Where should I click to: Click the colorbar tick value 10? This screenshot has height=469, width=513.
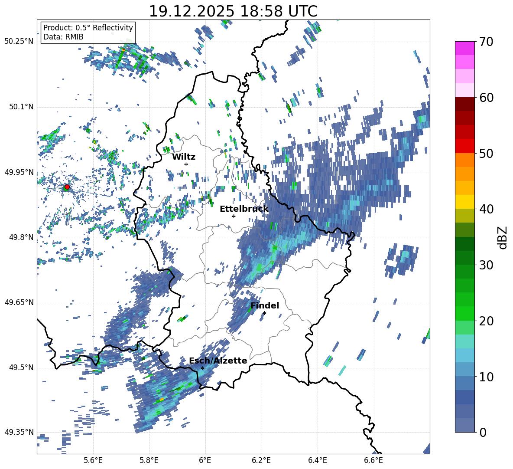pos(486,377)
